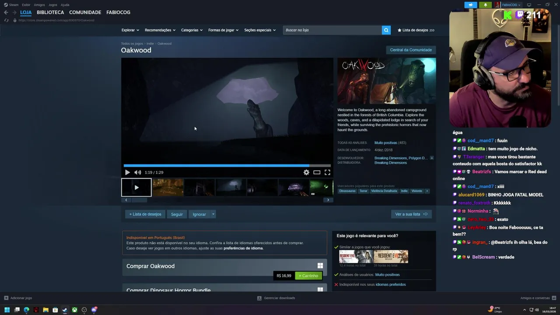Play the Oakwood trailer video
This screenshot has width=560, height=315.
[127, 172]
